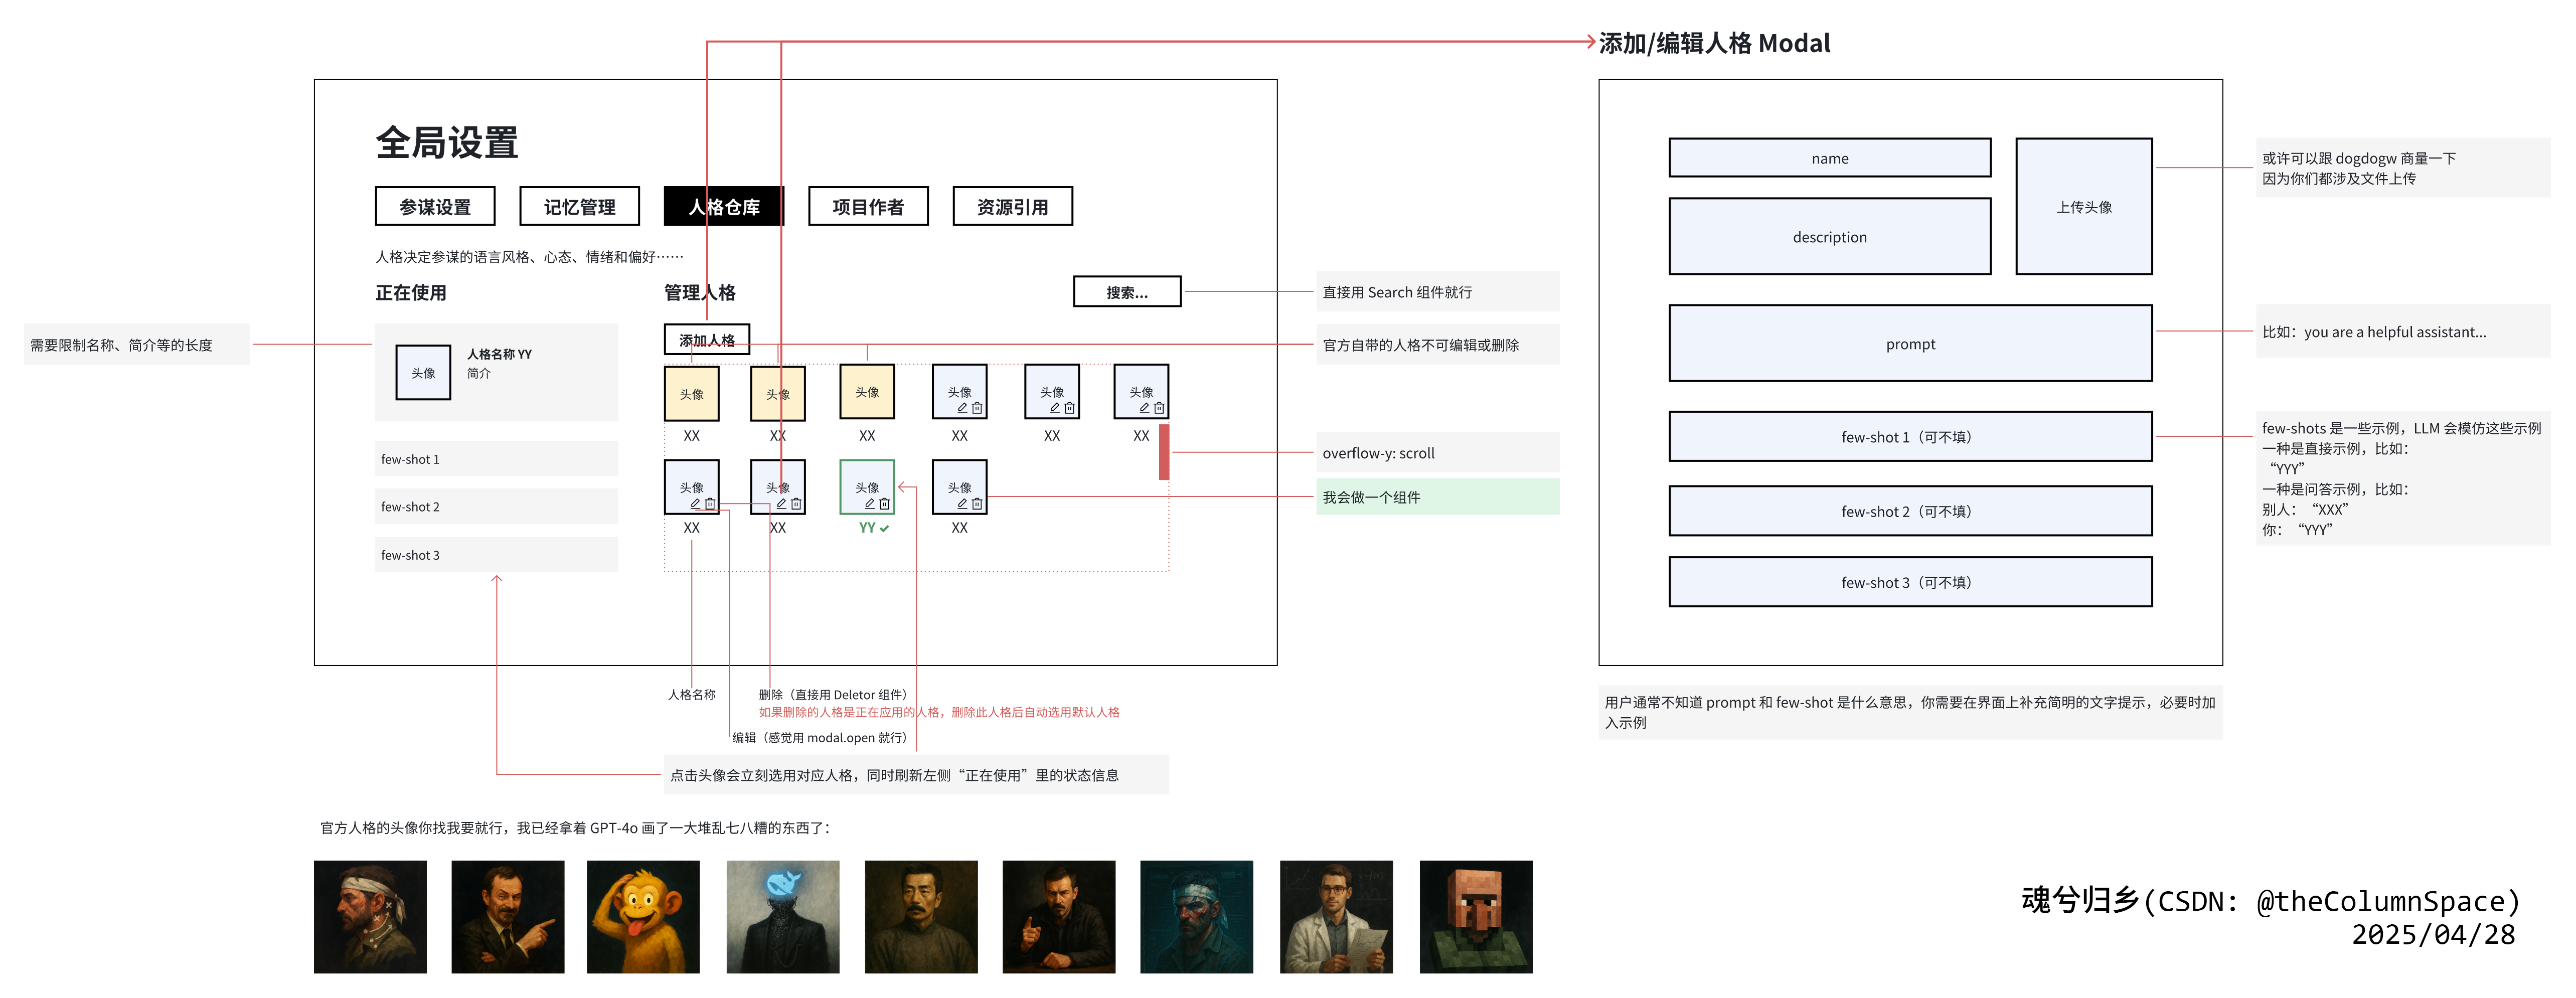The width and height of the screenshot is (2576, 998).
Task: Open the 记忆管理 tab
Action: 579,206
